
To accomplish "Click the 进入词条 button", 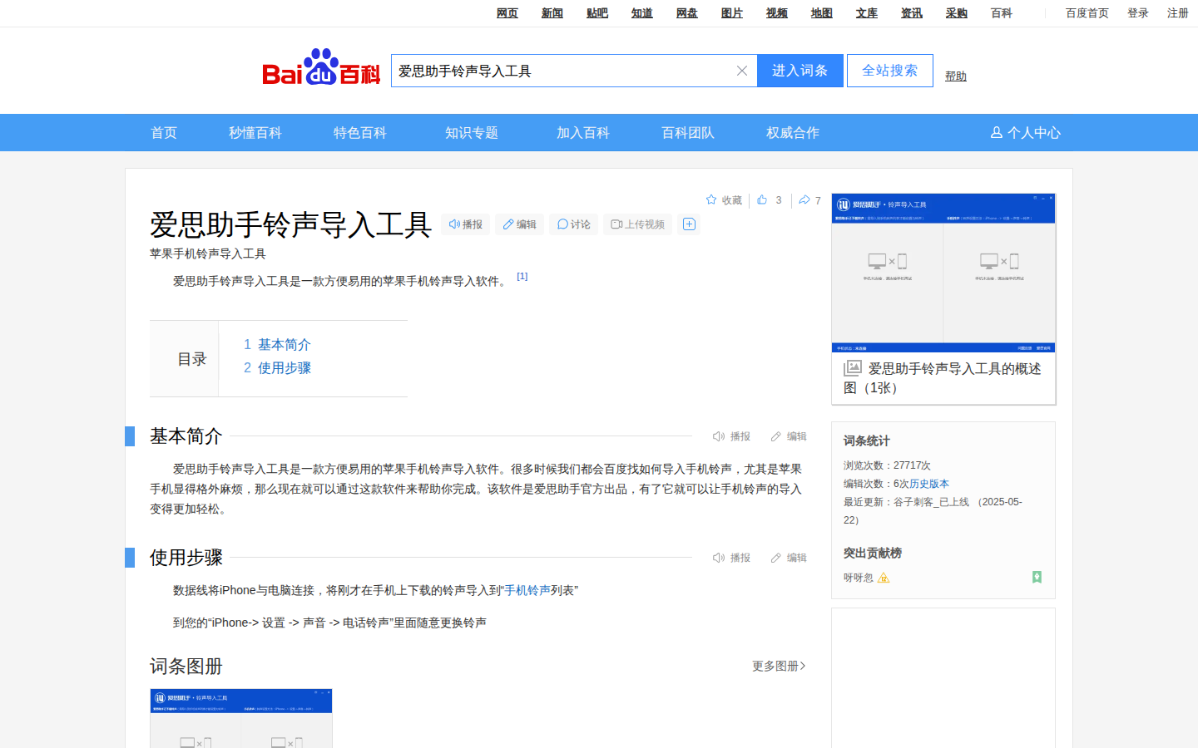I will pos(800,71).
